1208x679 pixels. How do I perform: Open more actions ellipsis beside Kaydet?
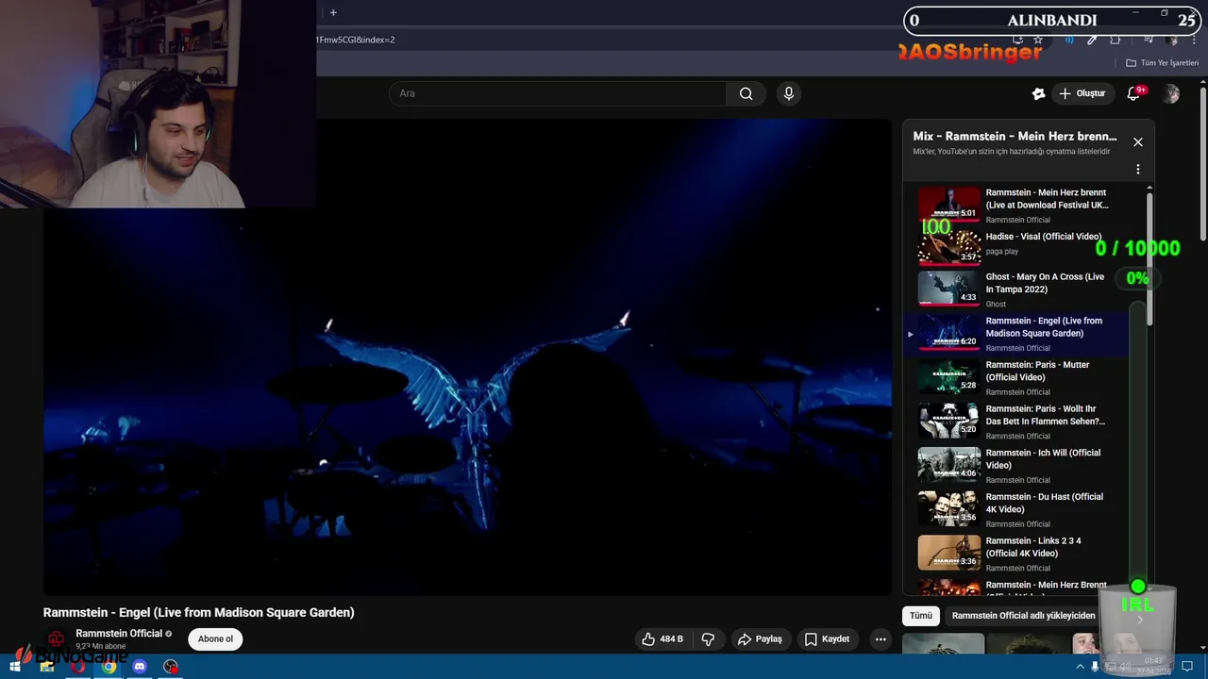coord(881,639)
